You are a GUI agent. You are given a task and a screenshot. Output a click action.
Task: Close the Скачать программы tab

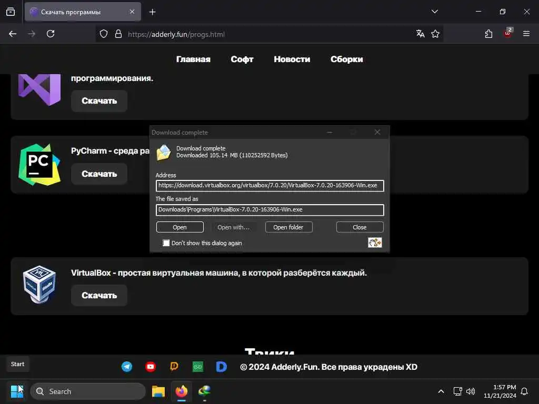[x=132, y=12]
